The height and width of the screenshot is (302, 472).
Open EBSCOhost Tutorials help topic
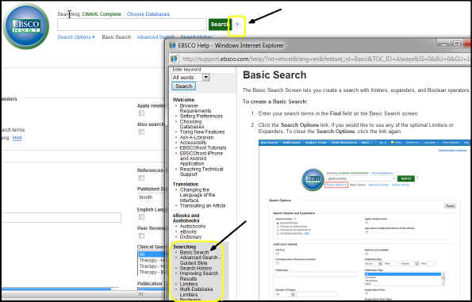203,148
